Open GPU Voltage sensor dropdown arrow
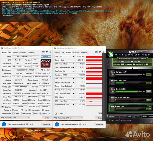The height and width of the screenshot is (141, 153). click(74, 97)
